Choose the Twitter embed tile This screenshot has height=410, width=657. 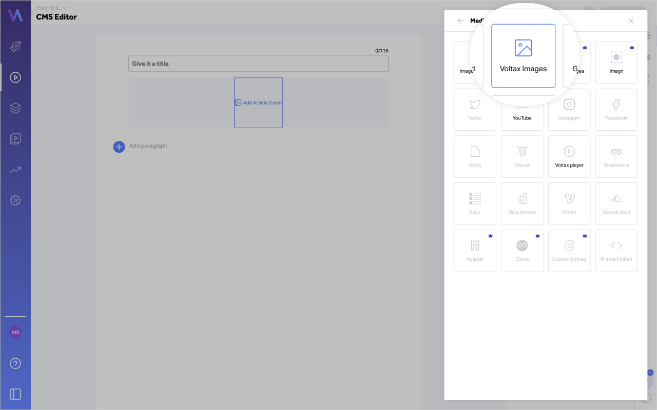coord(475,110)
